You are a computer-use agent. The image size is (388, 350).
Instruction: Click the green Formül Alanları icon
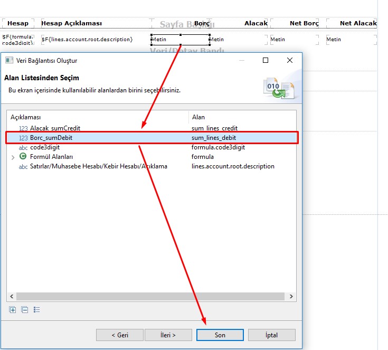coord(23,157)
